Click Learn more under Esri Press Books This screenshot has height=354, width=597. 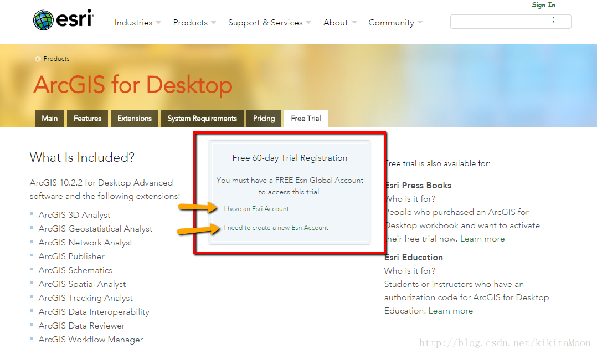point(482,239)
